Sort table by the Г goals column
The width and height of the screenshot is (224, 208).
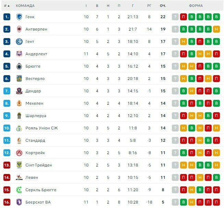click(133, 5)
